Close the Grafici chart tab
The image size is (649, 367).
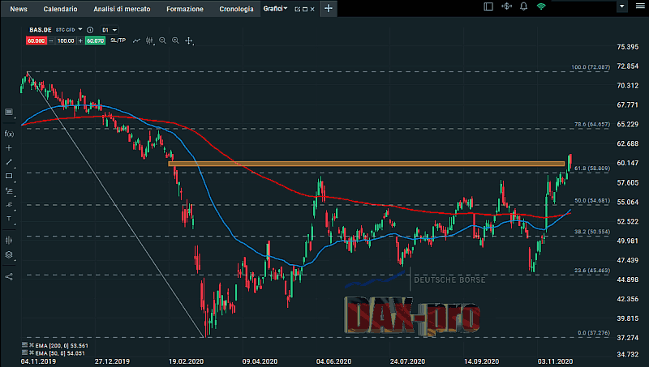tap(312, 9)
